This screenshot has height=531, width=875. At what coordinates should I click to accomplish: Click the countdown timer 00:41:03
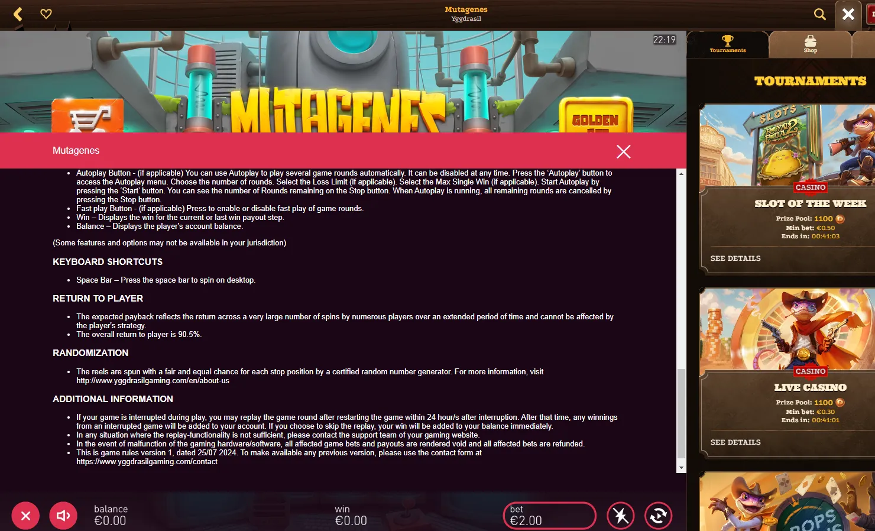[x=825, y=237]
